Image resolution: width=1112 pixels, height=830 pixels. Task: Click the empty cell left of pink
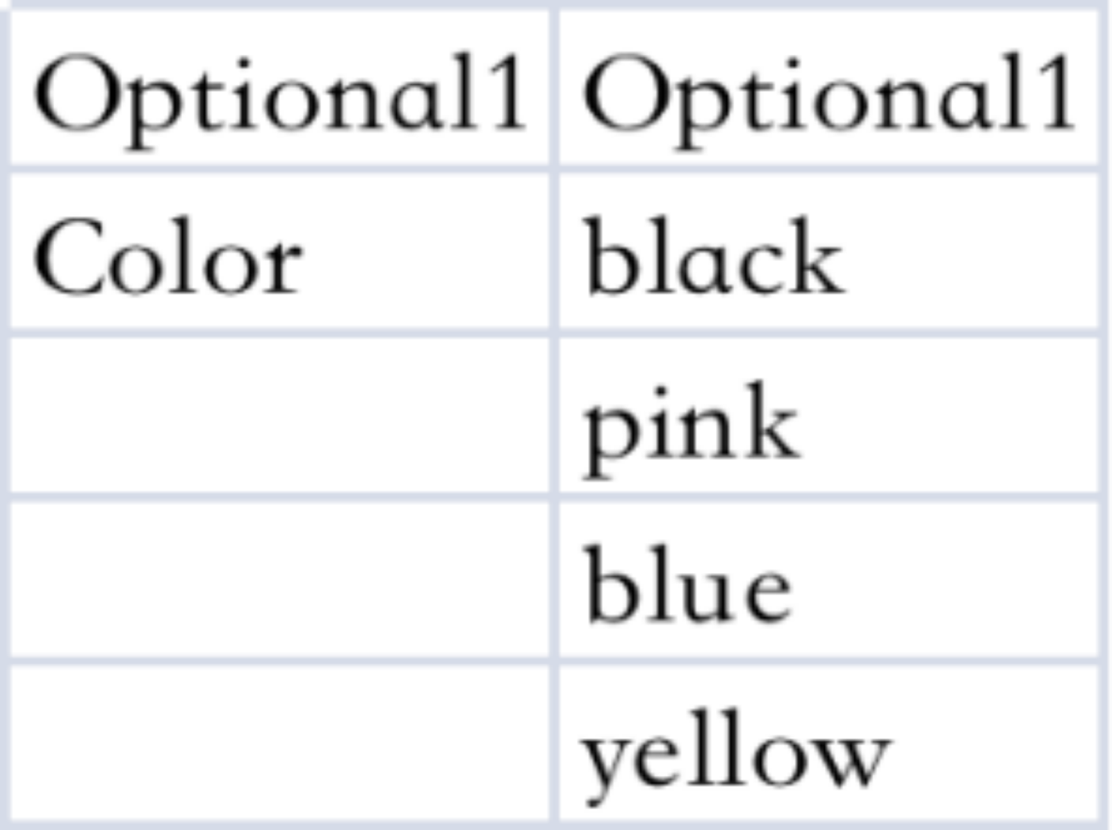(x=278, y=417)
